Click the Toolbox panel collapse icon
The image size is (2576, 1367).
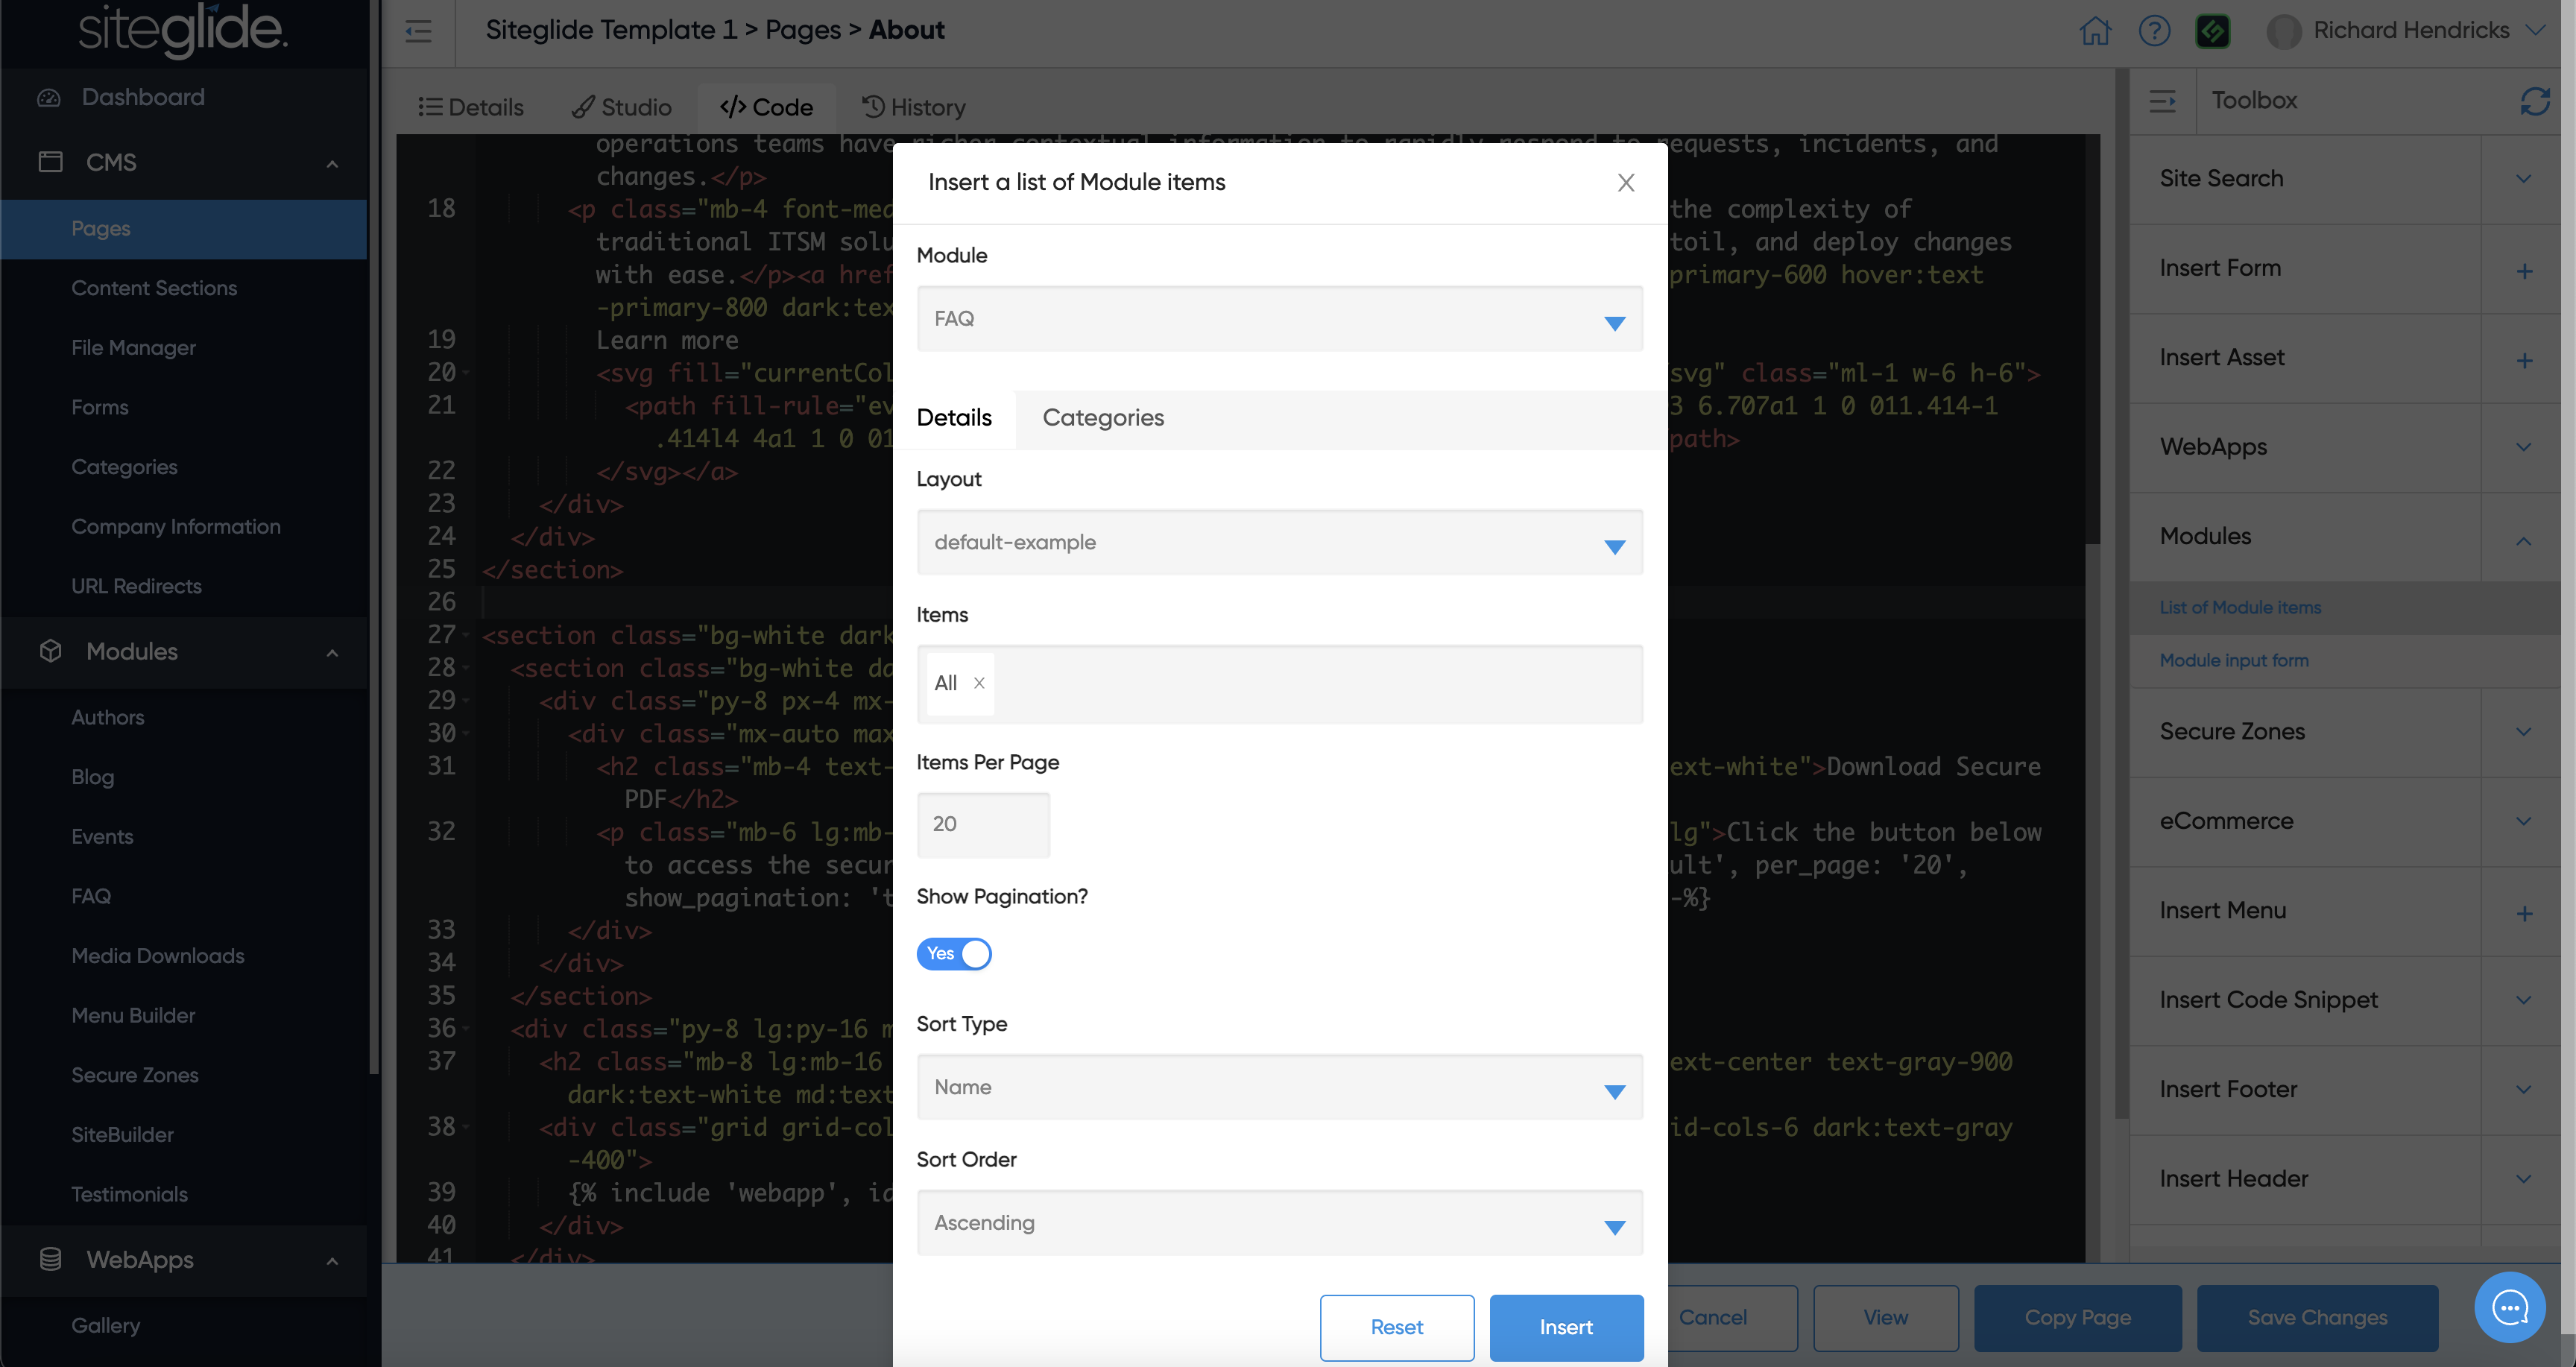point(2162,101)
